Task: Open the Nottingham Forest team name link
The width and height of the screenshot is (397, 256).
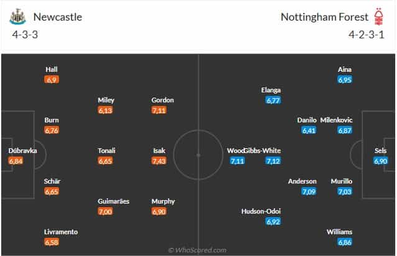Action: pyautogui.click(x=324, y=17)
